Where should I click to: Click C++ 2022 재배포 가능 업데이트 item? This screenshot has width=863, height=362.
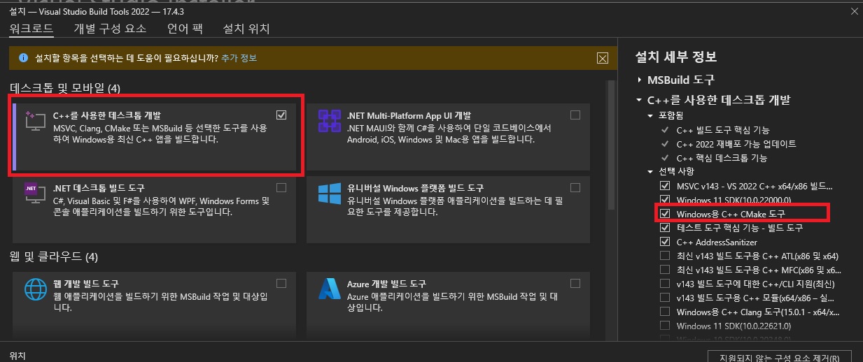(x=736, y=143)
